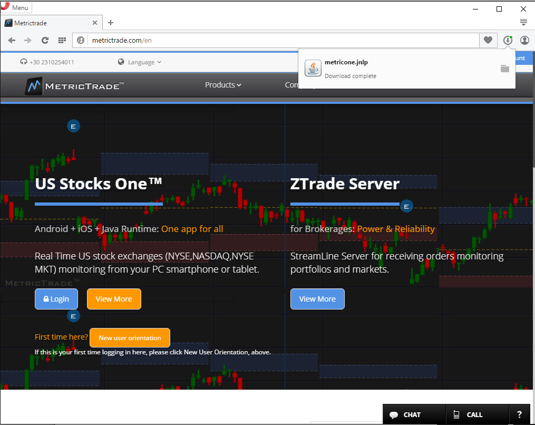The image size is (535, 425).
Task: Reload the page with the refresh icon
Action: [45, 40]
